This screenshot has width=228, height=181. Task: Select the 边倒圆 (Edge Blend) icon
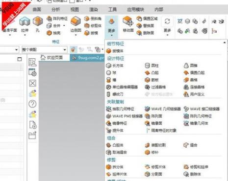point(76,22)
